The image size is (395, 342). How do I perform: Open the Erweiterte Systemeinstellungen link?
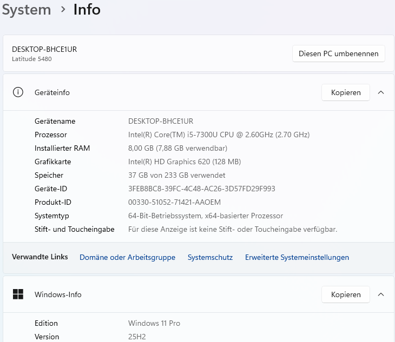(297, 257)
